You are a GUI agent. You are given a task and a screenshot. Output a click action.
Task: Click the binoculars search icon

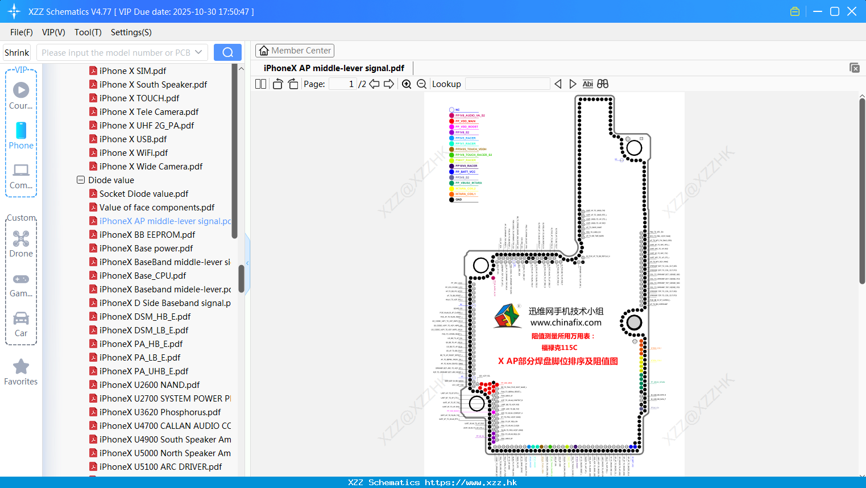(603, 84)
